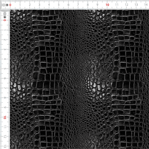Click the red 10 on the vertical ruler
This screenshot has height=149, width=149.
[5, 117]
